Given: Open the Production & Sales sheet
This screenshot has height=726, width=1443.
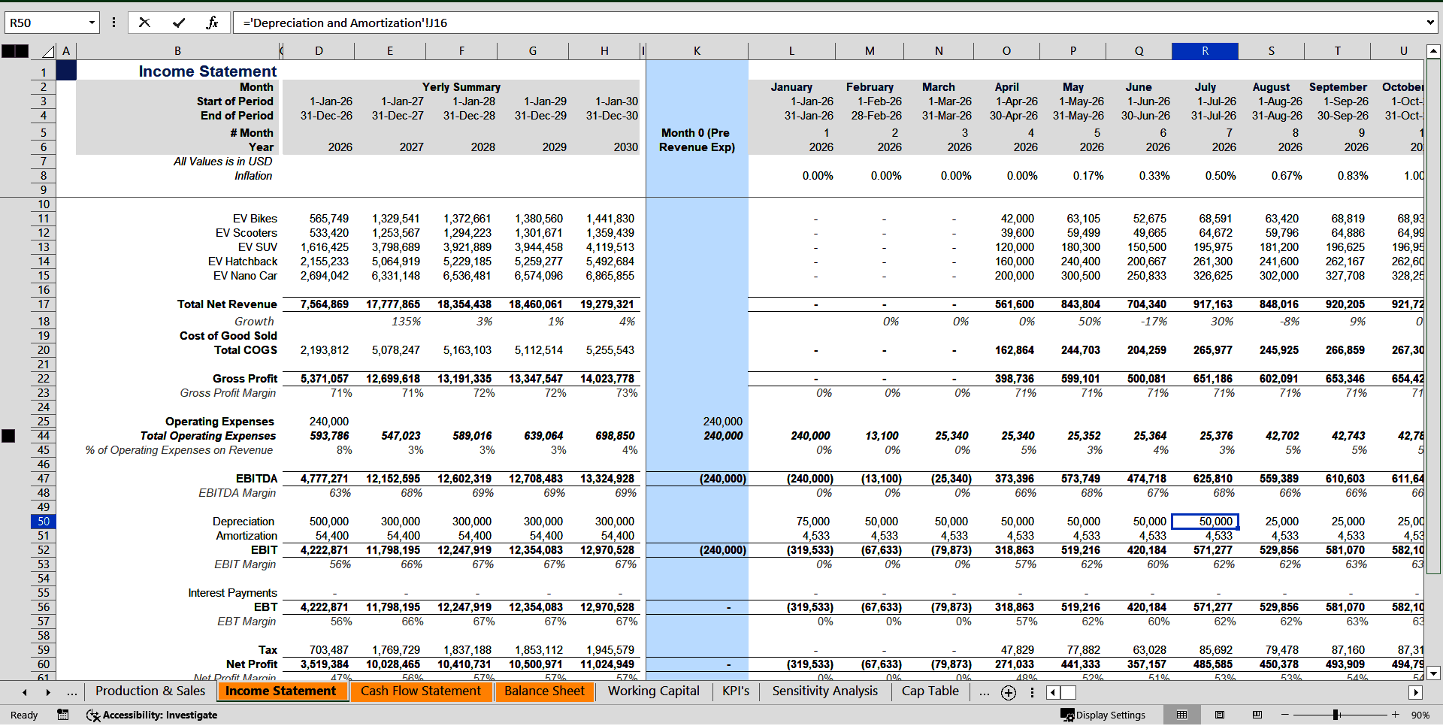Looking at the screenshot, I should coord(150,691).
